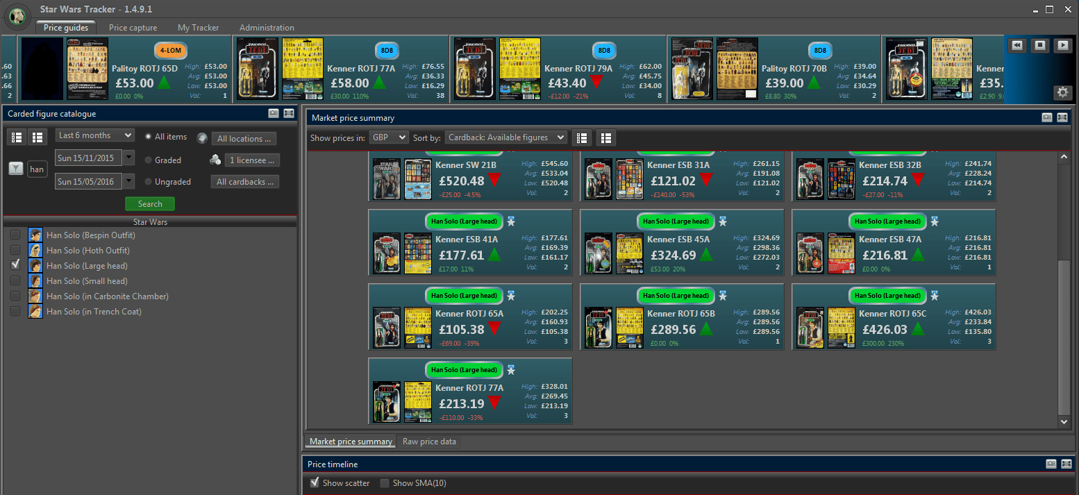Click scrollbar up arrow in Market price summary
The image size is (1079, 495).
pyautogui.click(x=1064, y=158)
